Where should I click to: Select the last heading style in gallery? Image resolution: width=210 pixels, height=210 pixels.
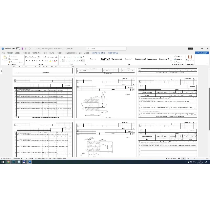coord(164,59)
